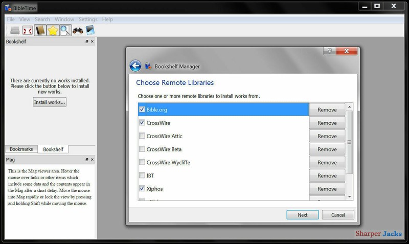This screenshot has width=409, height=244.
Task: Uncheck the CrossWire library checkbox
Action: click(142, 122)
